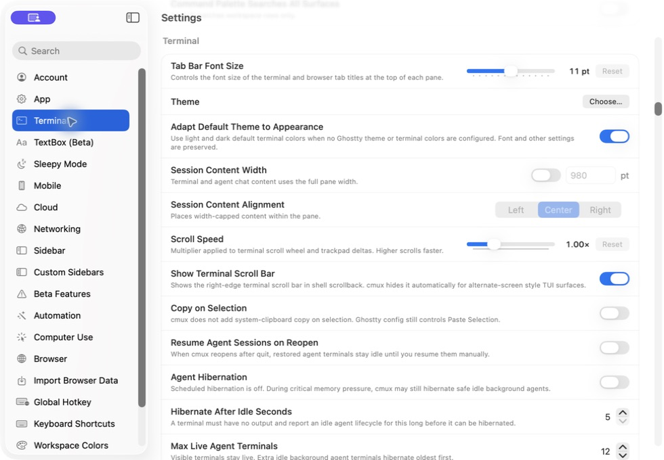
Task: Click the sidebar list scrollbar
Action: [x=142, y=237]
